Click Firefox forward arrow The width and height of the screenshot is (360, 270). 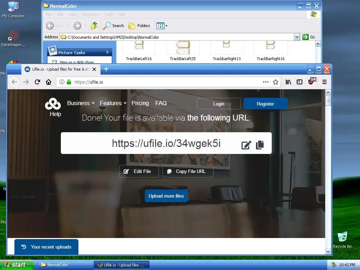click(x=26, y=82)
